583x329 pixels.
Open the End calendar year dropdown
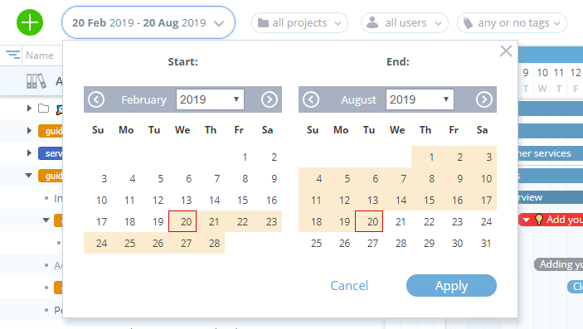[x=420, y=99]
